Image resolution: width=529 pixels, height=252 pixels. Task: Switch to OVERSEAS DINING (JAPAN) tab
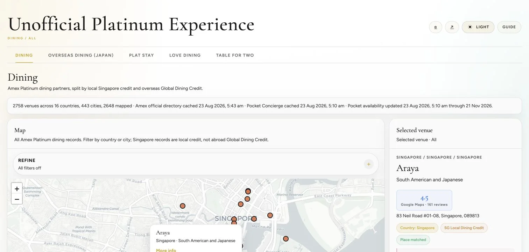point(81,55)
